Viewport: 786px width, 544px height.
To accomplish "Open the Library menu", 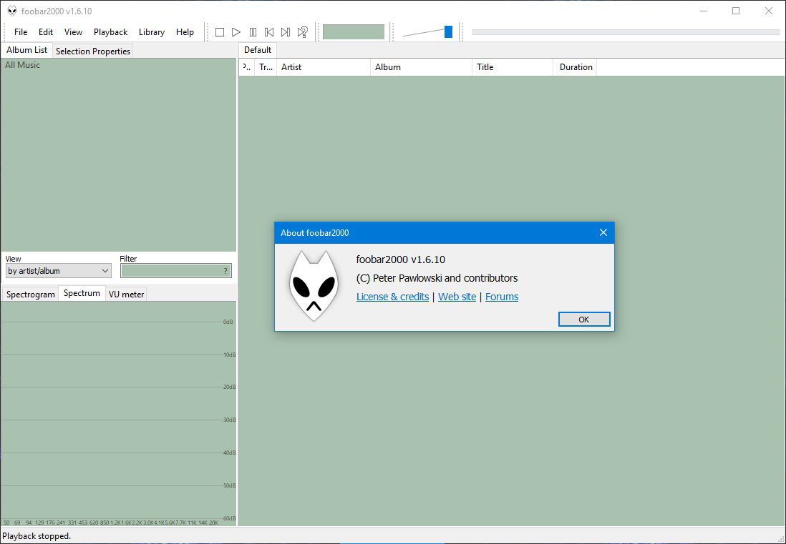I will click(151, 32).
